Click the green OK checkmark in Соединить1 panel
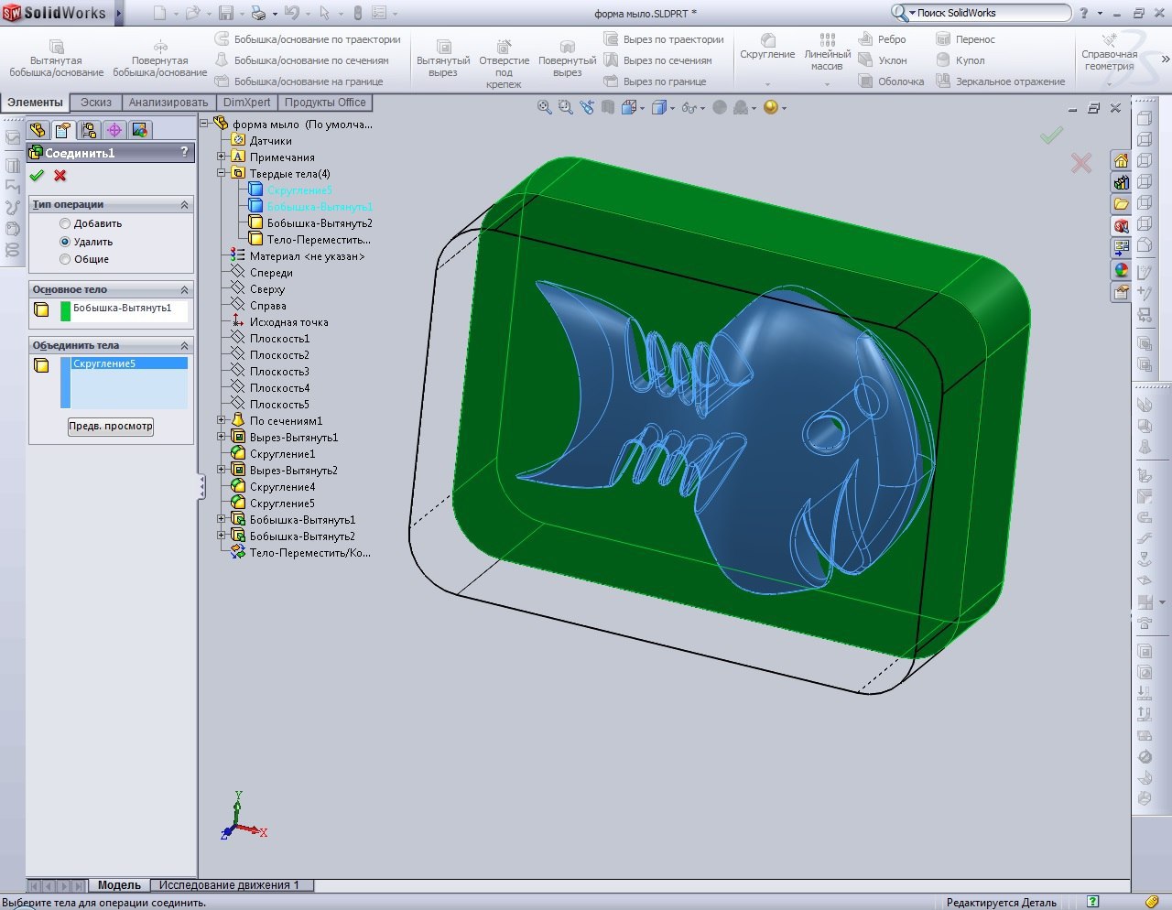1172x910 pixels. (37, 176)
